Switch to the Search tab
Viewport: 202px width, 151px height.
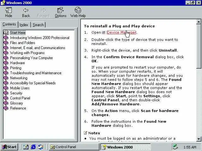click(38, 25)
